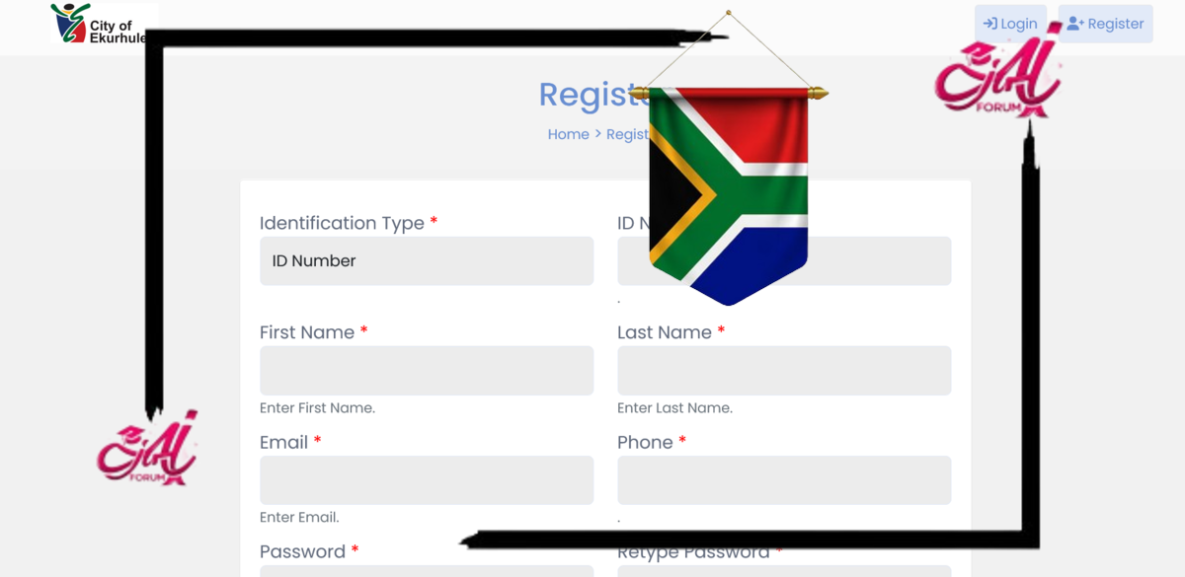Focus the First Name text field
The width and height of the screenshot is (1185, 577).
[x=427, y=371]
